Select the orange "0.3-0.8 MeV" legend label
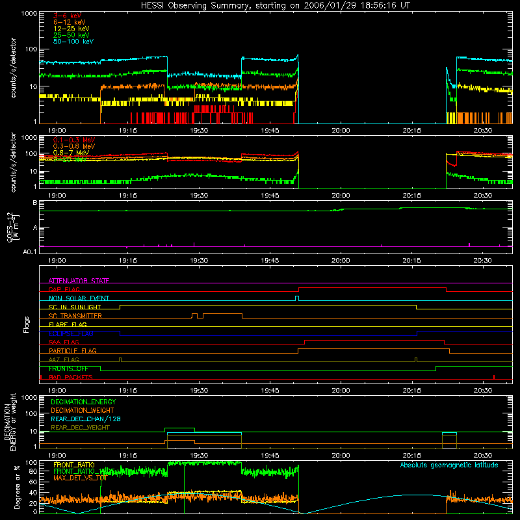 coord(74,146)
